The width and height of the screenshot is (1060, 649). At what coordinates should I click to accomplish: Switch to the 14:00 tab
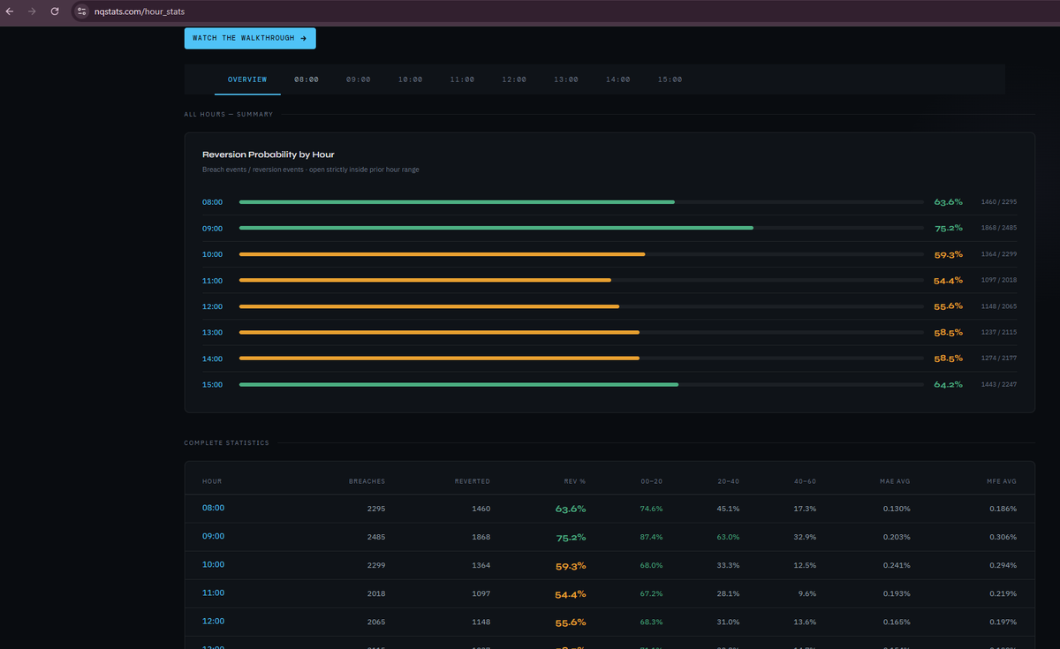618,79
